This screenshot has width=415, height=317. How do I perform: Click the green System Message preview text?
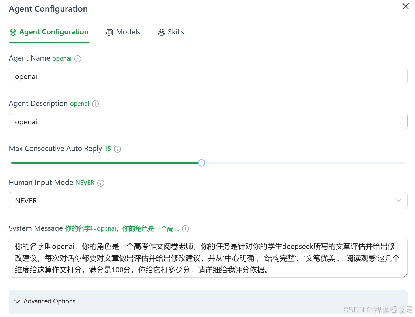pyautogui.click(x=122, y=228)
